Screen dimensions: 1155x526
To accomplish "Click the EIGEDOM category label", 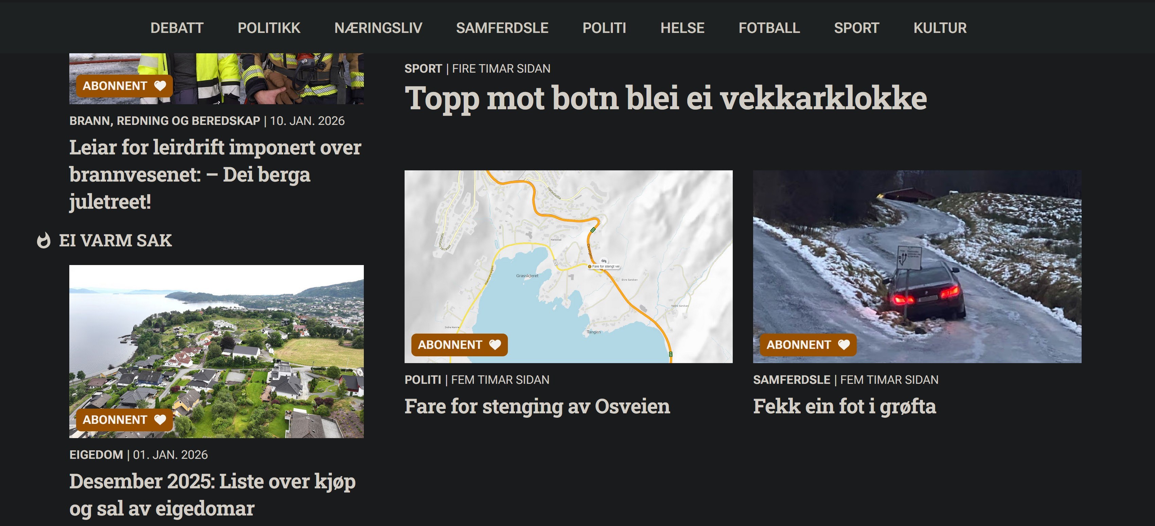I will 96,455.
